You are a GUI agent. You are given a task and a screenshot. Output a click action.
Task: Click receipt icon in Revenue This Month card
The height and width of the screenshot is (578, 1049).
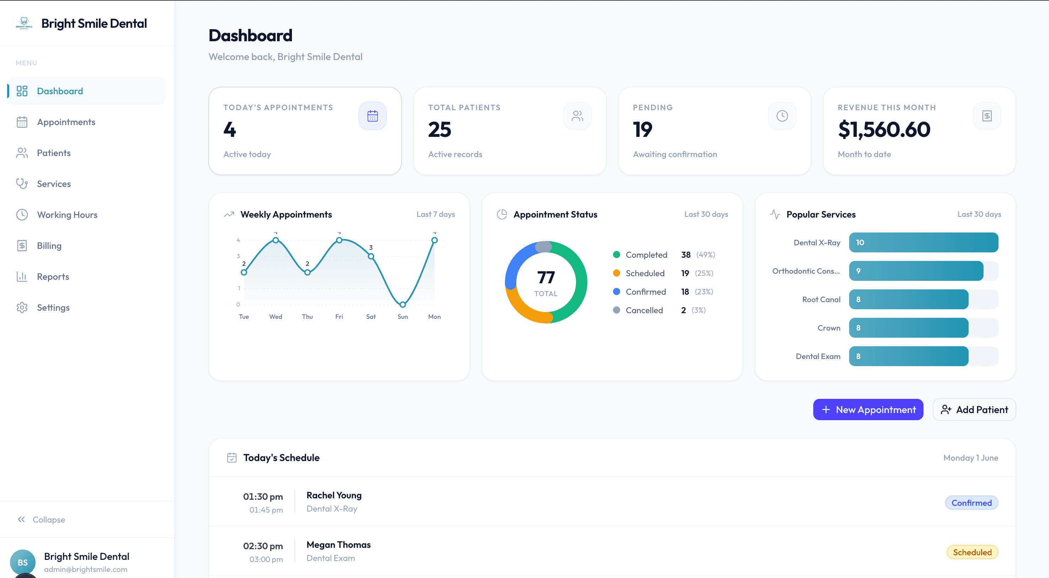click(x=987, y=116)
